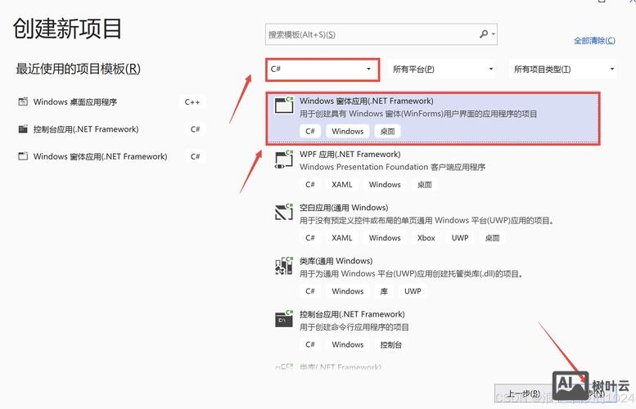636x409 pixels.
Task: Open the C# language filter dropdown
Action: 323,70
